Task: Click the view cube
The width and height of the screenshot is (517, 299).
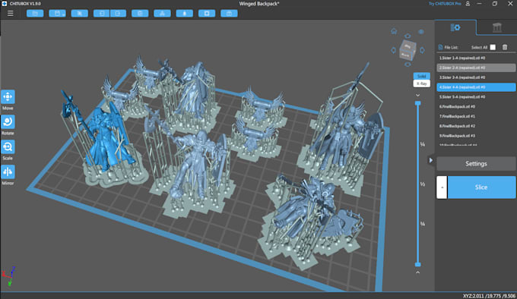Action: point(408,50)
